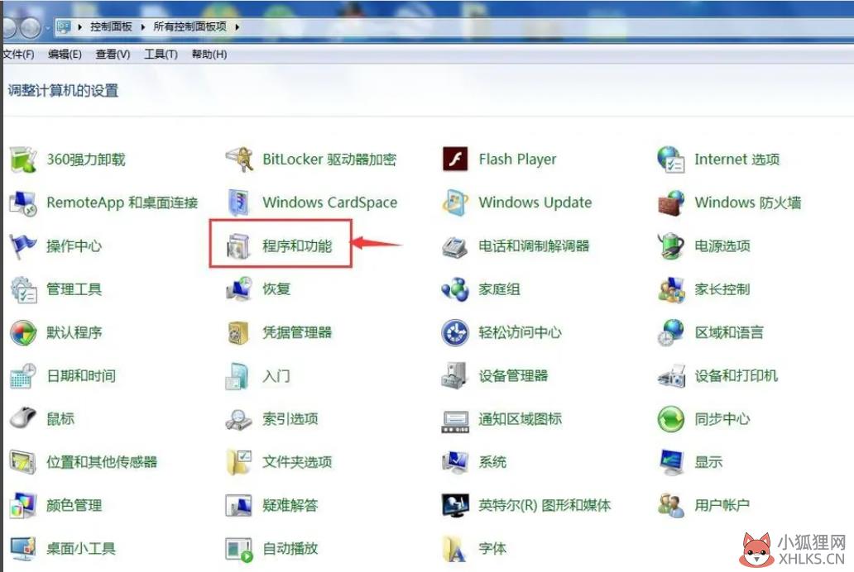The height and width of the screenshot is (572, 854).
Task: Click the Internet 选项 globe icon
Action: coord(671,160)
